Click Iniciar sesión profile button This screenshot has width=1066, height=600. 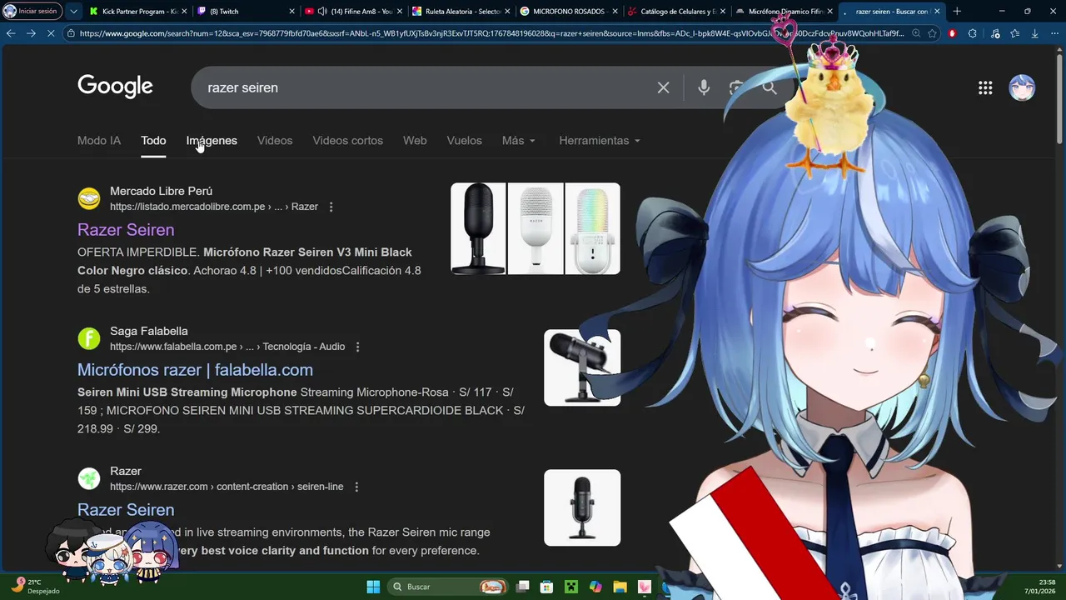pos(32,12)
